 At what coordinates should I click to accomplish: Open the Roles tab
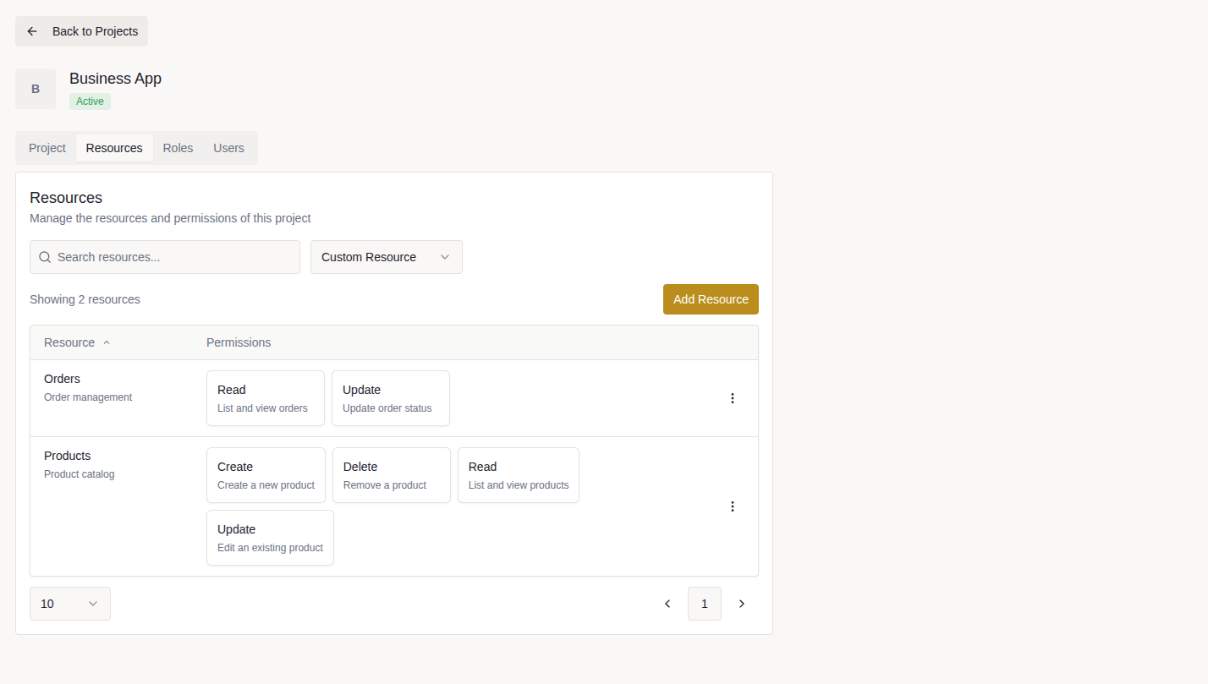coord(178,148)
